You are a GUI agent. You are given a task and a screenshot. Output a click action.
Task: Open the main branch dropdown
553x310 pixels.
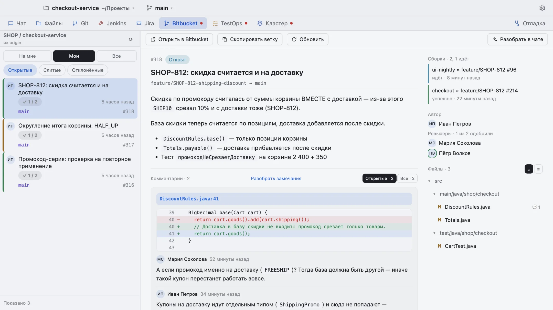[160, 8]
